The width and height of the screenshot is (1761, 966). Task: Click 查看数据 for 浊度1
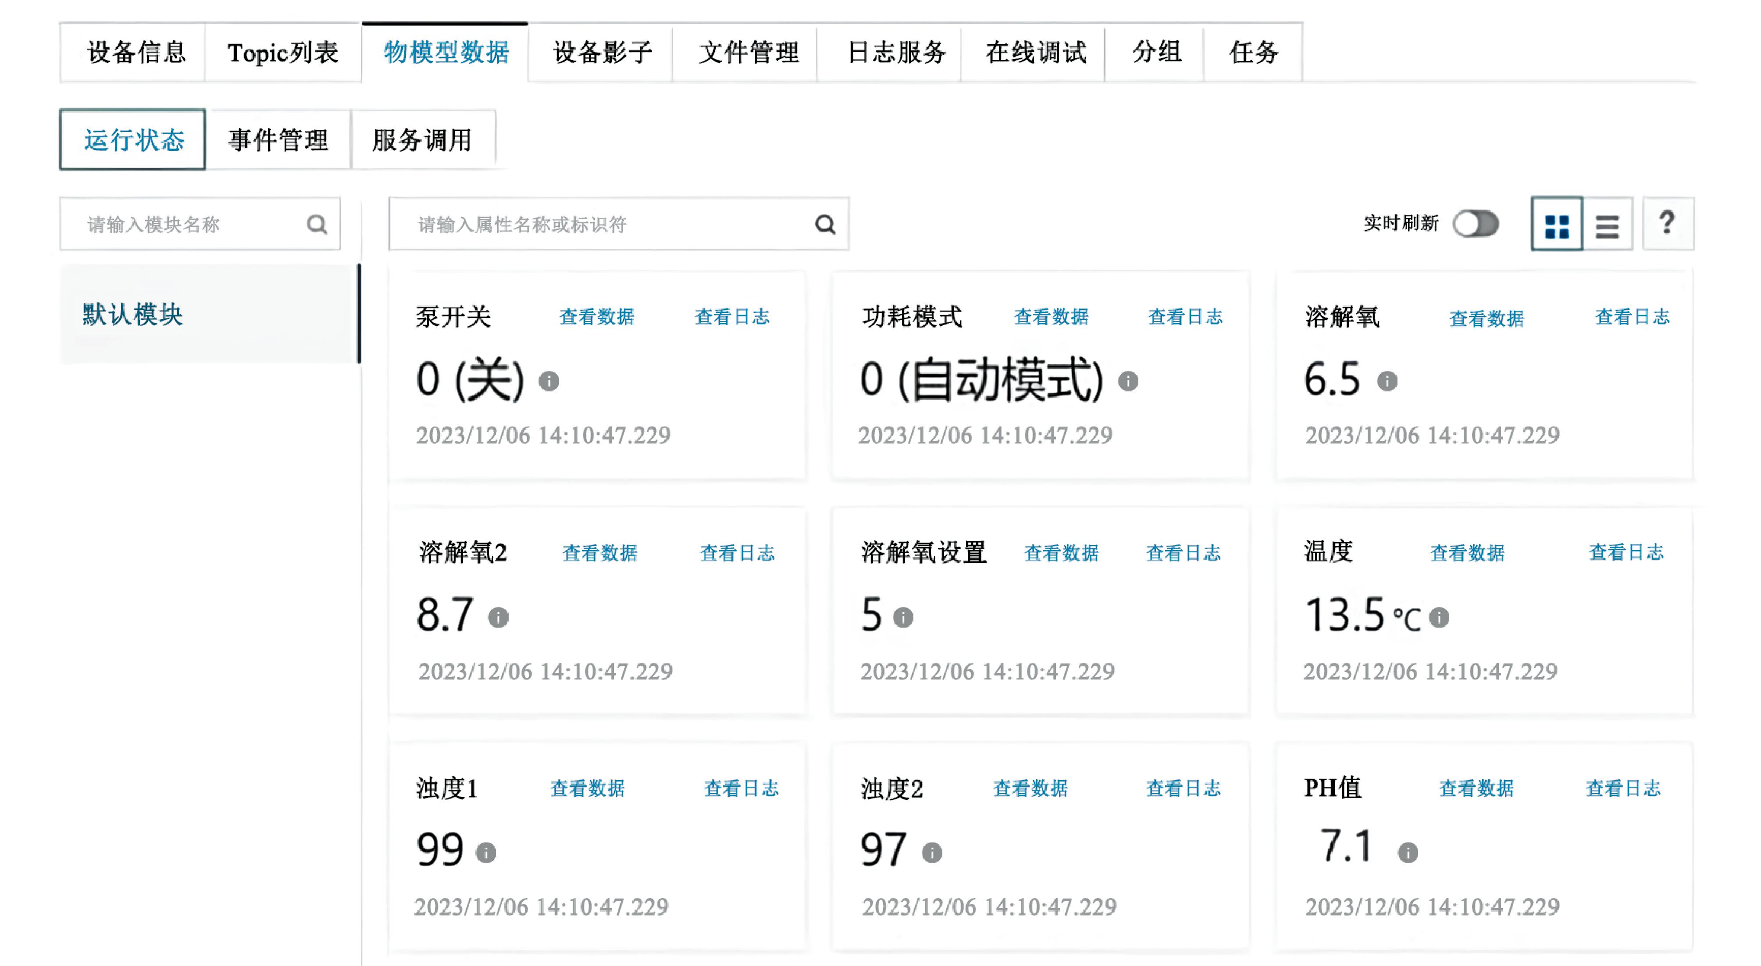(x=587, y=788)
